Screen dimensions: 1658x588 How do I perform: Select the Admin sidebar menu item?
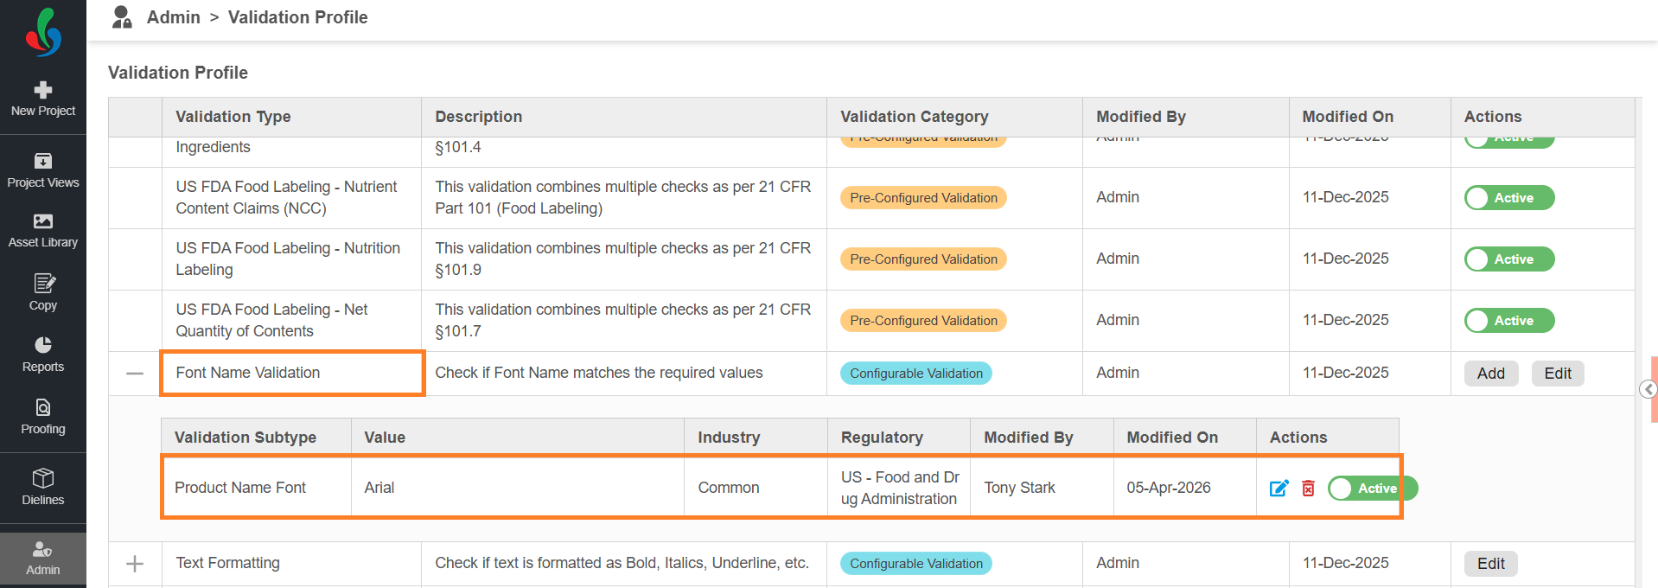coord(43,559)
